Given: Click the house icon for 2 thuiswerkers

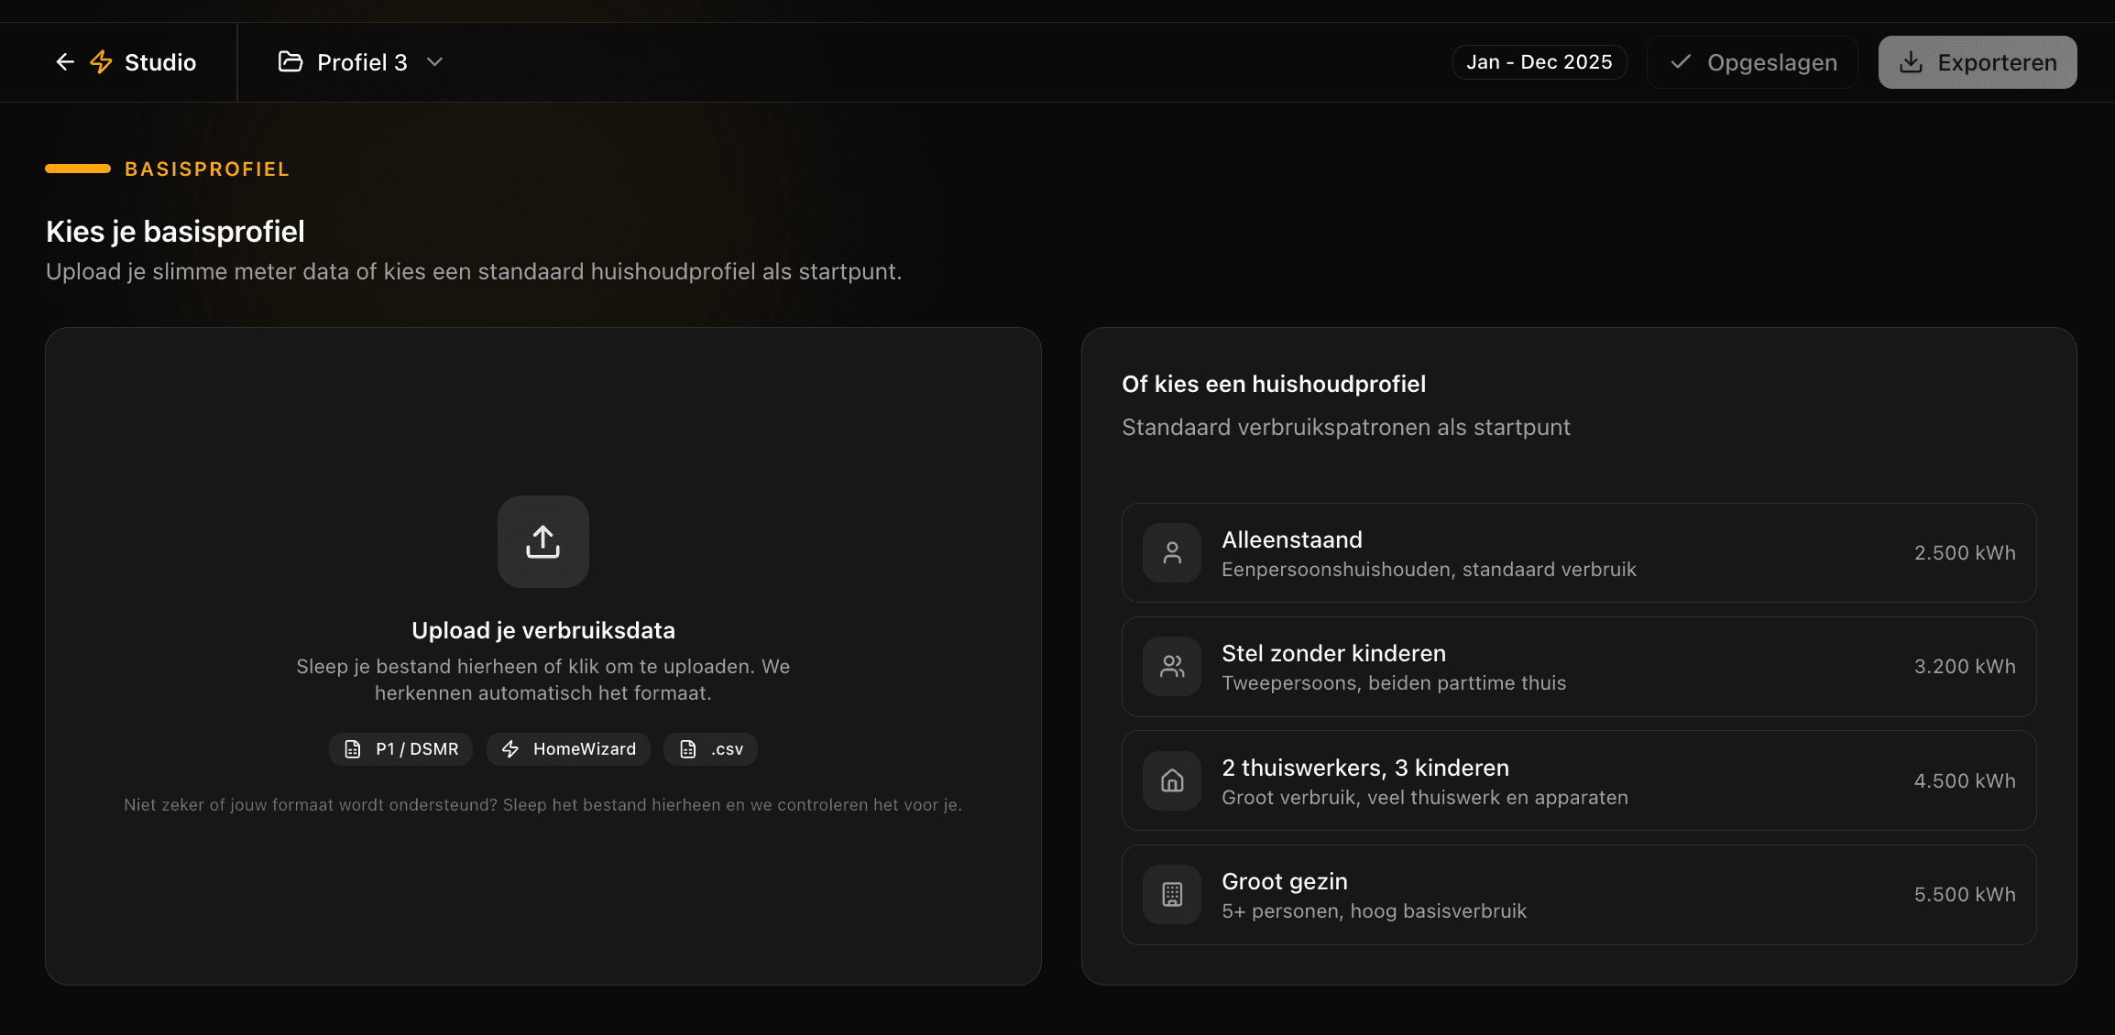Looking at the screenshot, I should point(1171,780).
